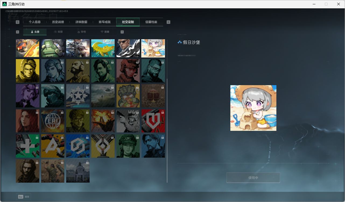Screen dimensions: 345x202
Task: Choose the locked helicopter landscape avatar
Action: coord(103,96)
